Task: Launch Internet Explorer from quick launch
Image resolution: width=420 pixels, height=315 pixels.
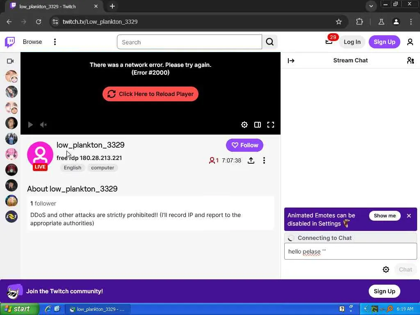Action: [x=48, y=309]
